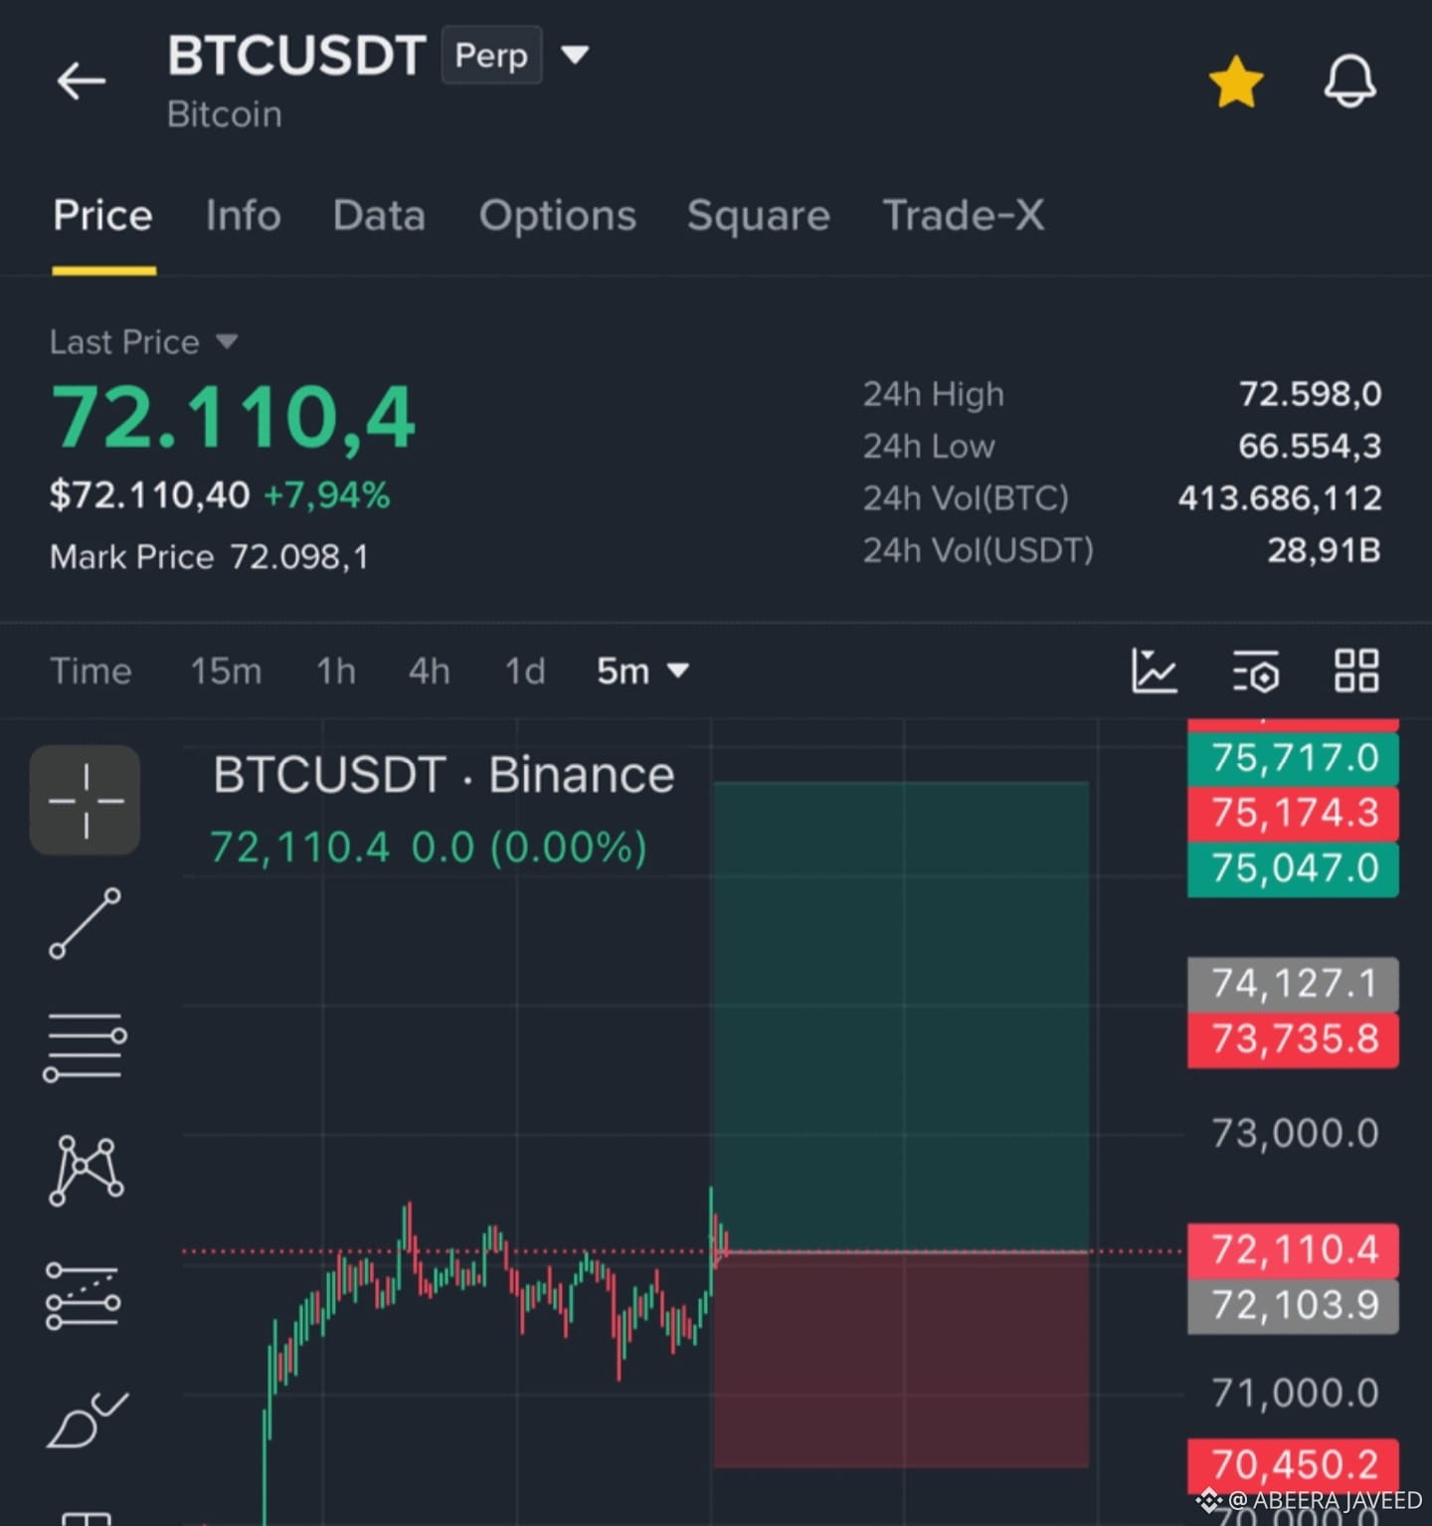Toggle the favorite star for BTCUSDT
Image resolution: width=1432 pixels, height=1526 pixels.
coord(1236,82)
